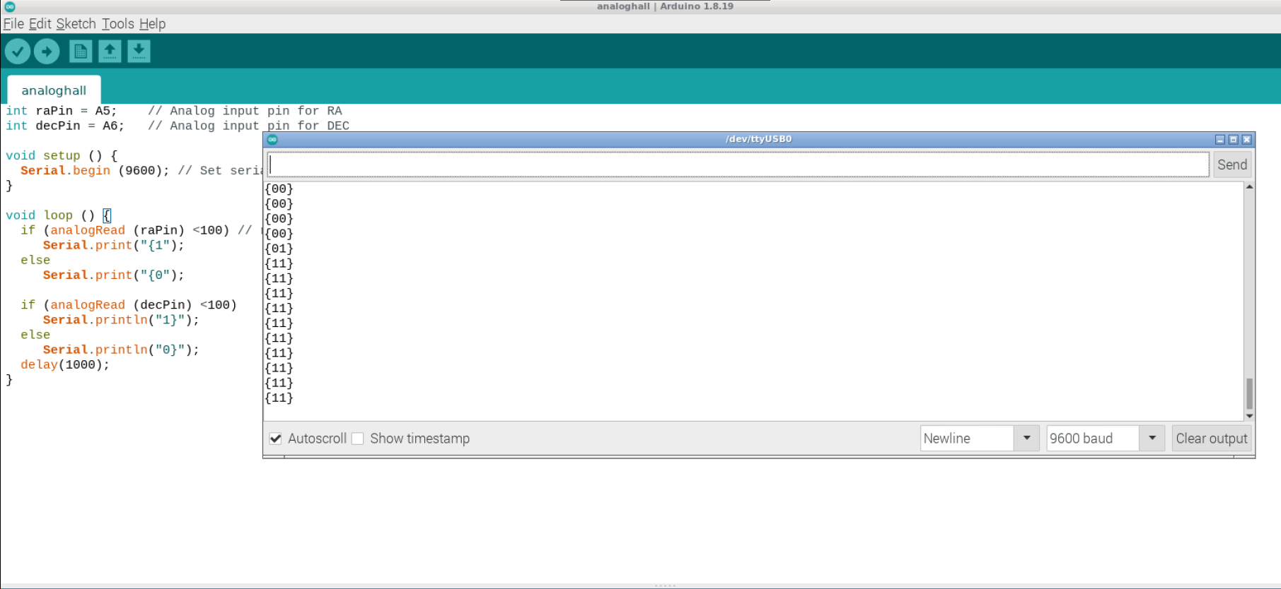The image size is (1281, 589).
Task: Click the void setup () { line
Action: pos(62,155)
